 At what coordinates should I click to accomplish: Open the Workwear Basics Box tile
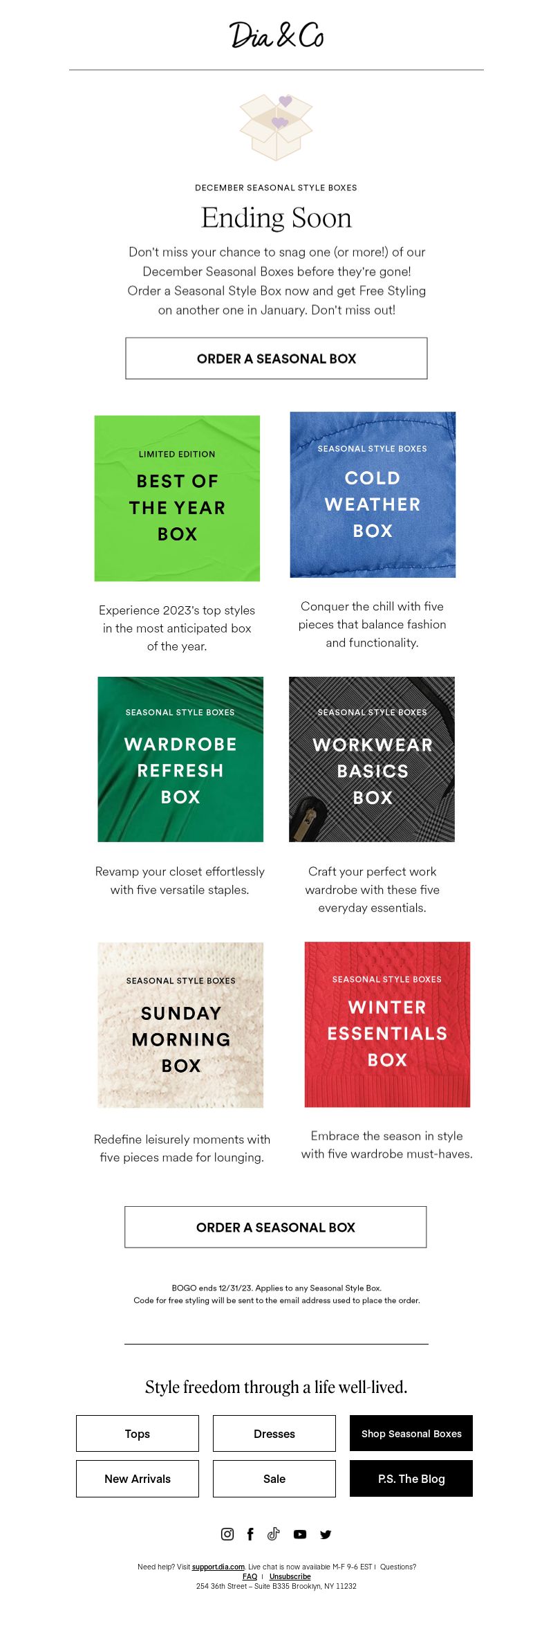tap(372, 759)
